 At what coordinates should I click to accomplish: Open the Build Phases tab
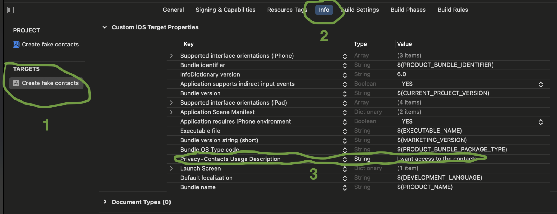tap(408, 10)
